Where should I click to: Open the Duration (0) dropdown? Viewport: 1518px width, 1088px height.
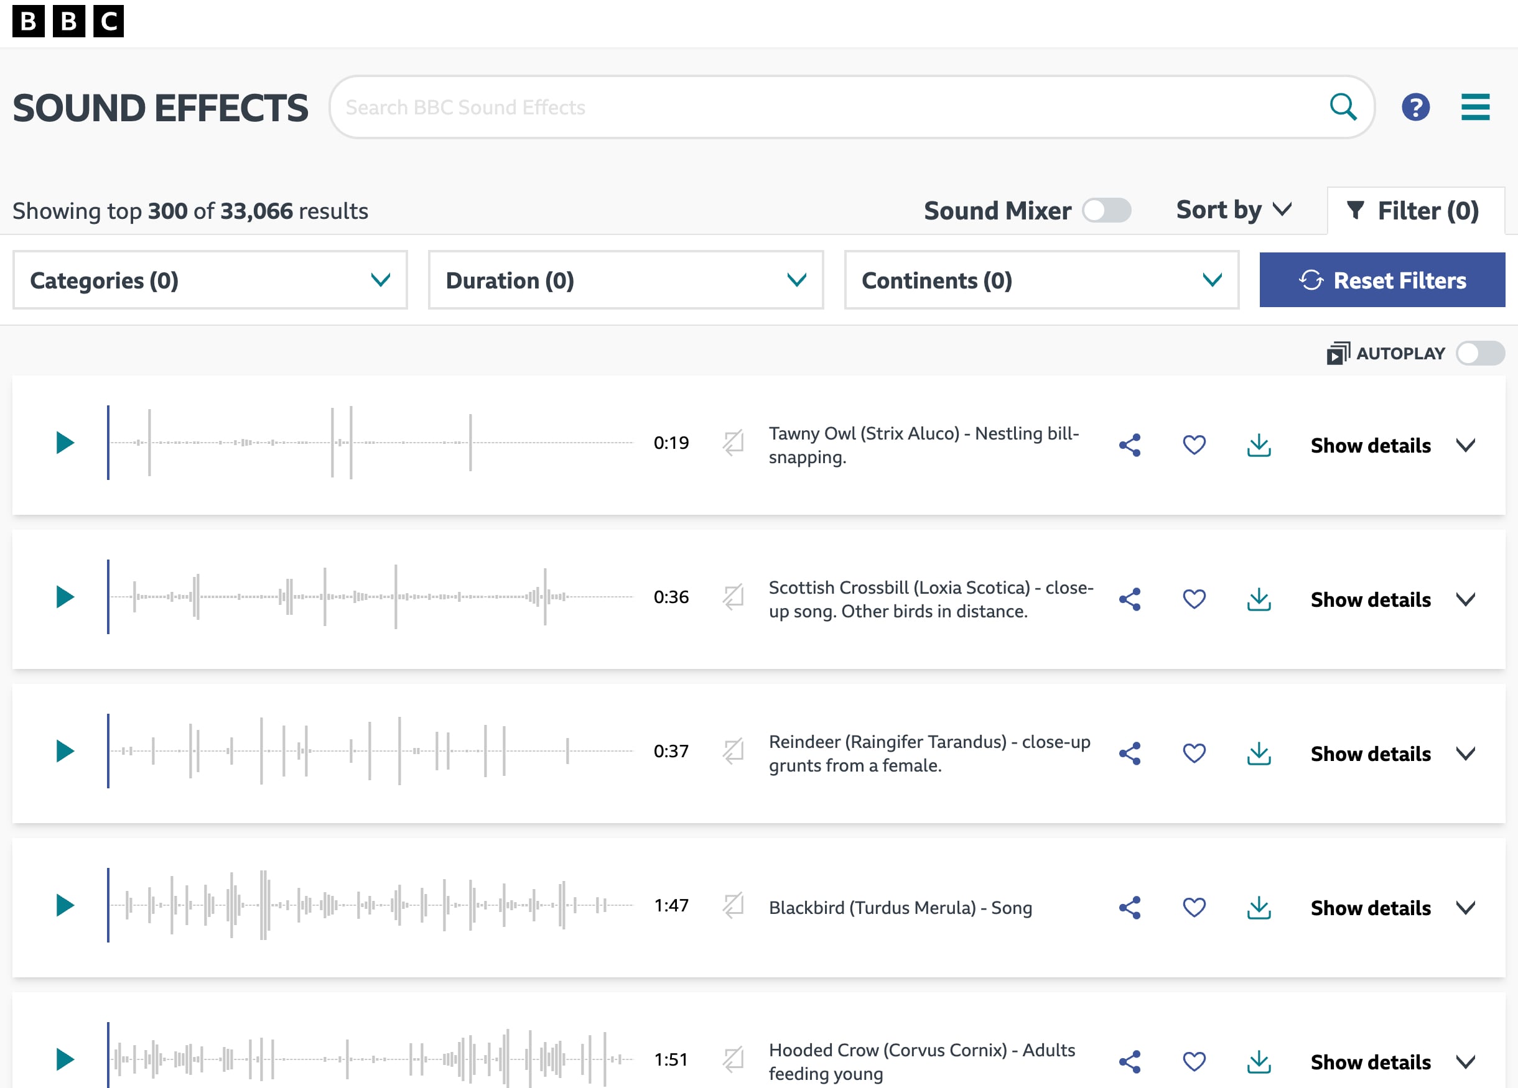click(x=626, y=280)
